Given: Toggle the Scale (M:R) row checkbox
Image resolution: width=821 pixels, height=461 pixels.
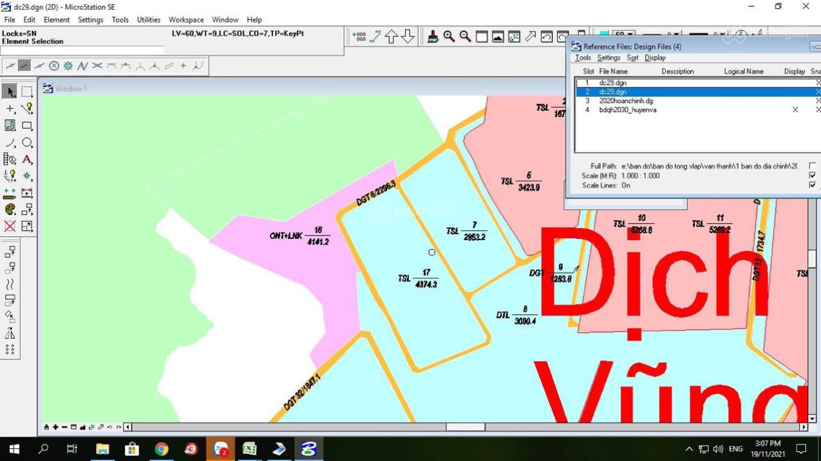Looking at the screenshot, I should point(813,176).
